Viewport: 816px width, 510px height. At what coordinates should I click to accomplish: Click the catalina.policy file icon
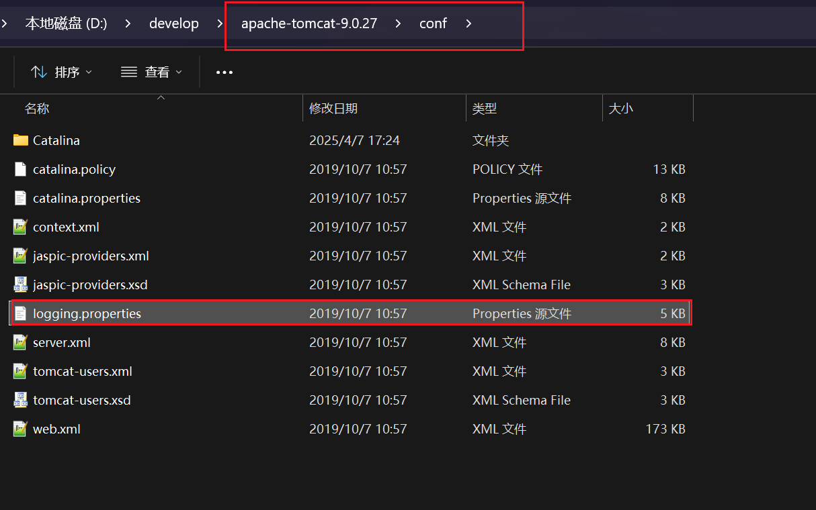[21, 169]
